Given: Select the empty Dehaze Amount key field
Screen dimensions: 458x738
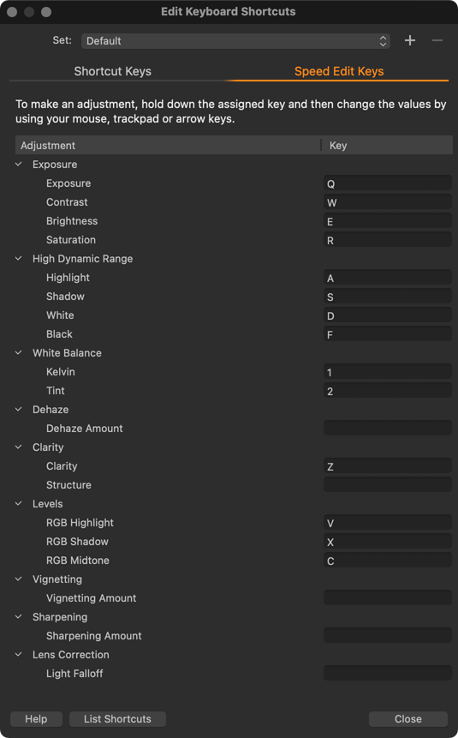Looking at the screenshot, I should pos(388,429).
